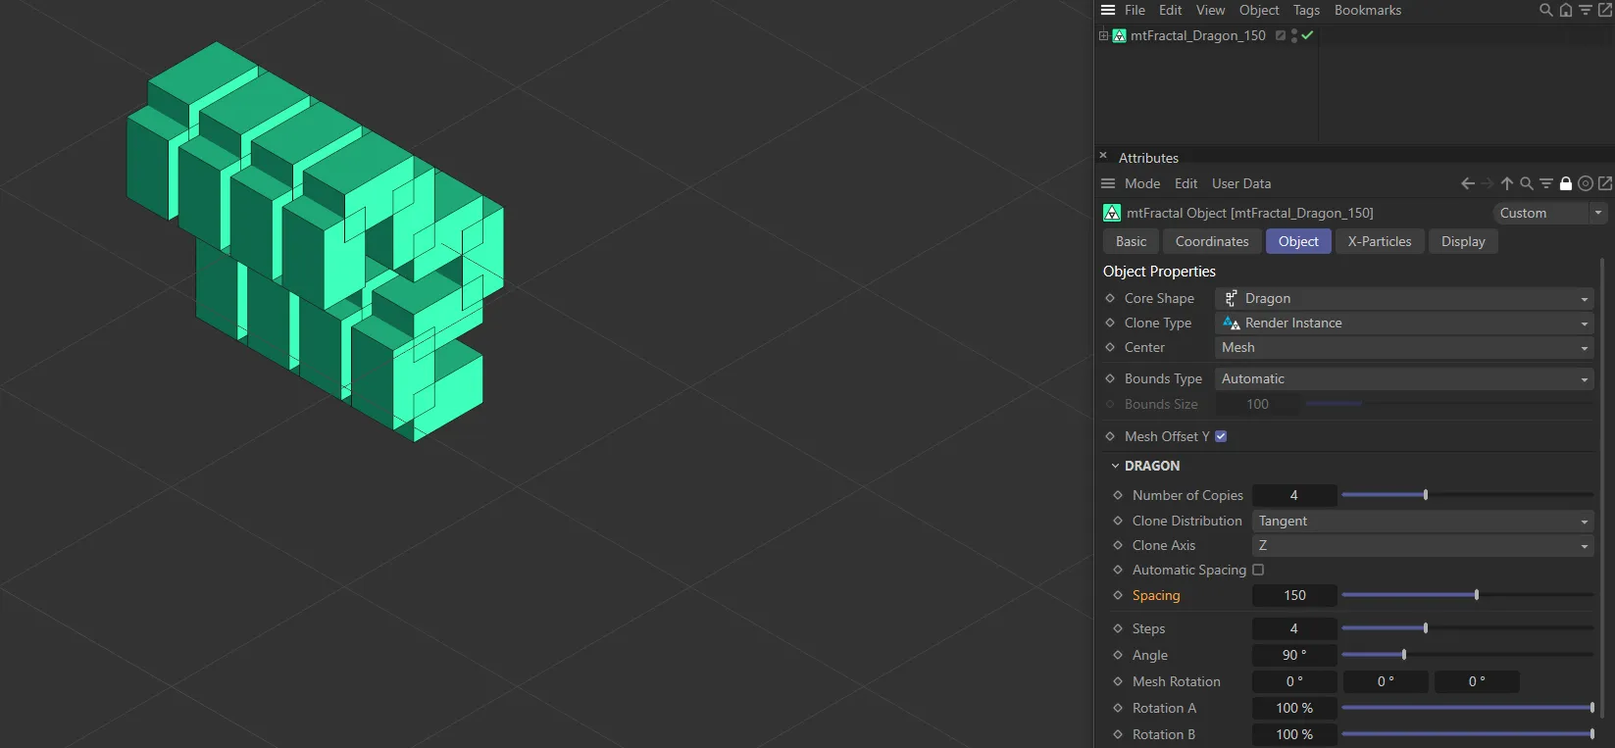
Task: Toggle the green enable checkmark for mtFractal_Dragon_150
Action: (x=1307, y=35)
